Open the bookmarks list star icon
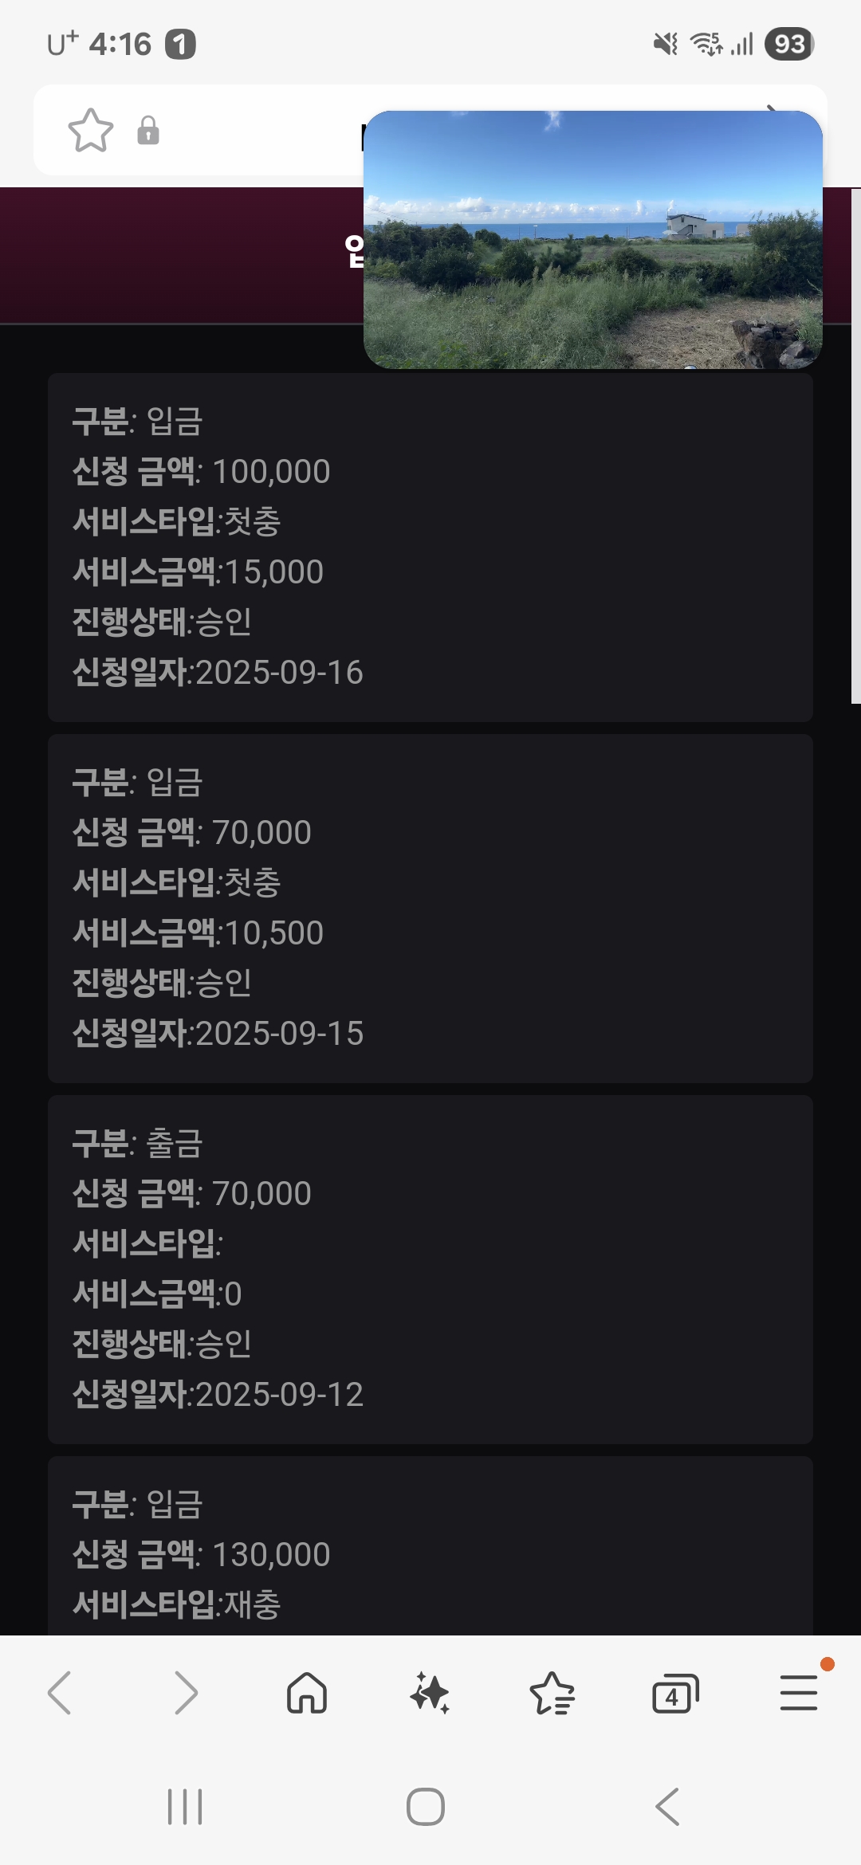The height and width of the screenshot is (1865, 861). click(552, 1692)
